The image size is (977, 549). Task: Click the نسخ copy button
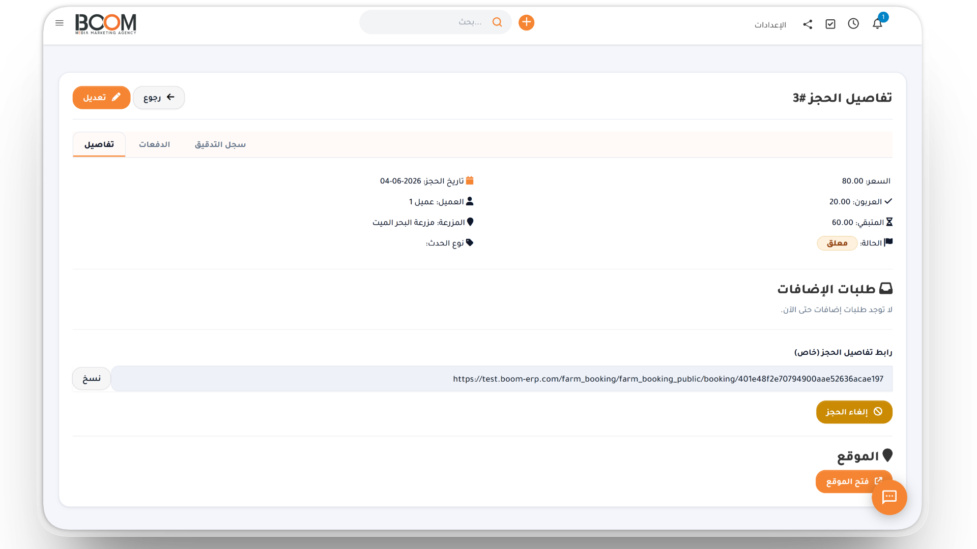[92, 379]
